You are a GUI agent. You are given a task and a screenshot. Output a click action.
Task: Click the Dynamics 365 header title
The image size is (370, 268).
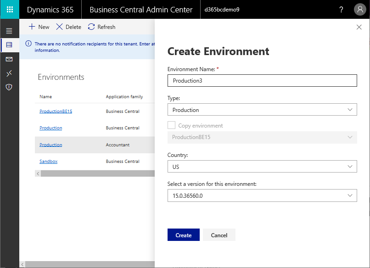tap(50, 10)
